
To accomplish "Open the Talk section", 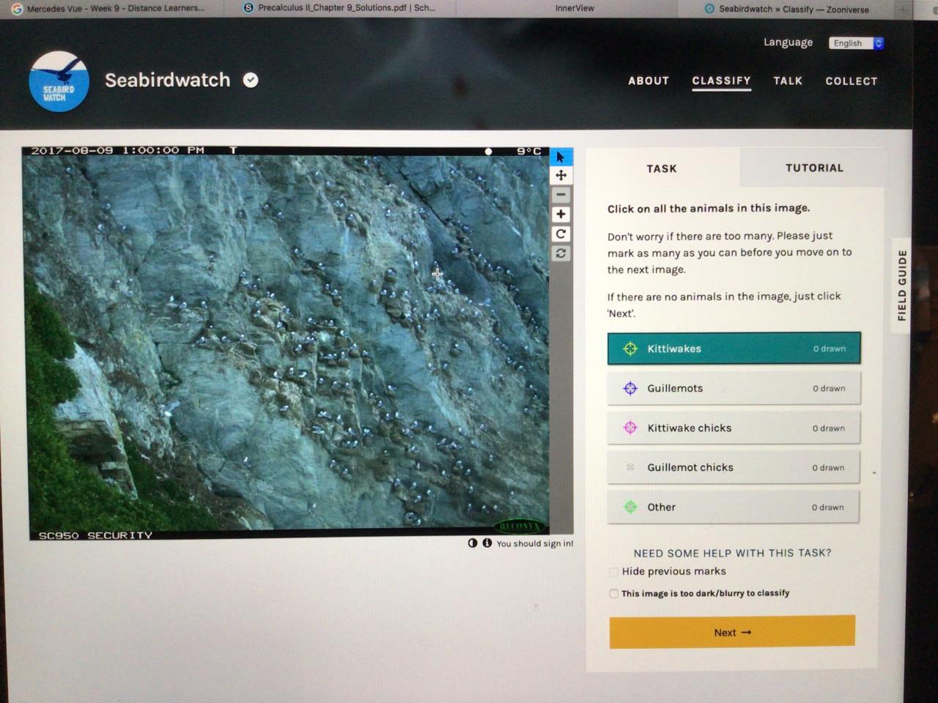I will tap(788, 81).
